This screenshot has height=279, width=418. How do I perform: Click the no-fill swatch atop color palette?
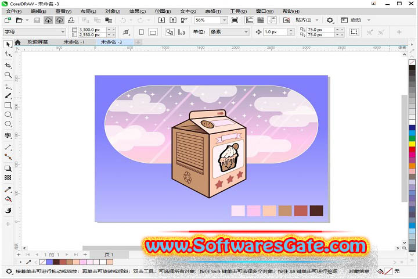click(x=412, y=62)
